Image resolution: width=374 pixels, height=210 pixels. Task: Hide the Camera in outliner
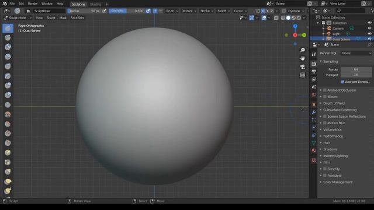[369, 29]
